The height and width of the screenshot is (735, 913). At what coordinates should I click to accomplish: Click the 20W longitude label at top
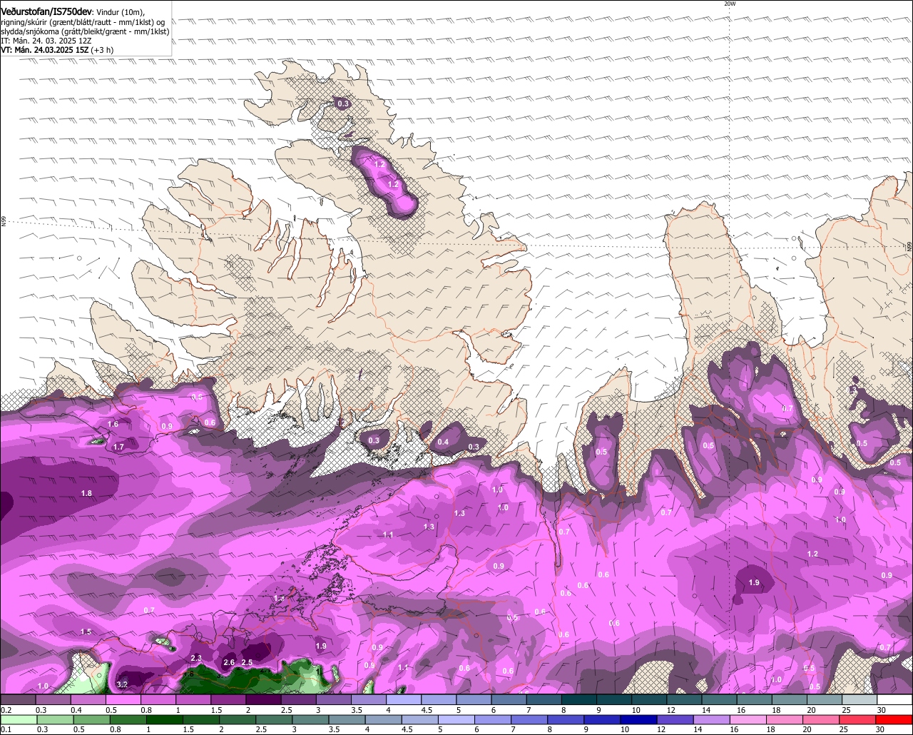(x=729, y=4)
